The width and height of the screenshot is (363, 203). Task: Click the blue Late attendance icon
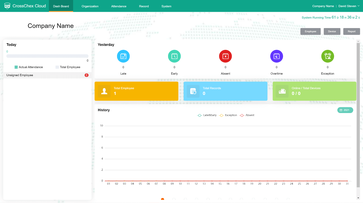click(123, 56)
